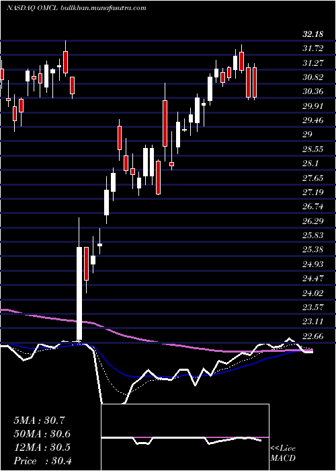336x471 pixels.
Task: Click the 5MA : 30.7 indicator text
Action: pyautogui.click(x=40, y=421)
